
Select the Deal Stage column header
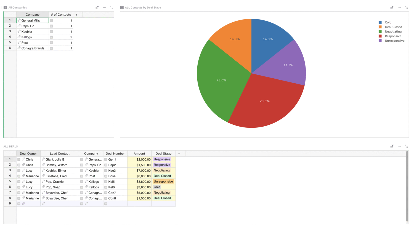(163, 154)
